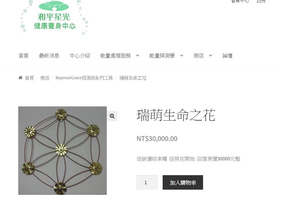Open the 會員中心 link at top
Image resolution: width=281 pixels, height=199 pixels.
pos(240,1)
